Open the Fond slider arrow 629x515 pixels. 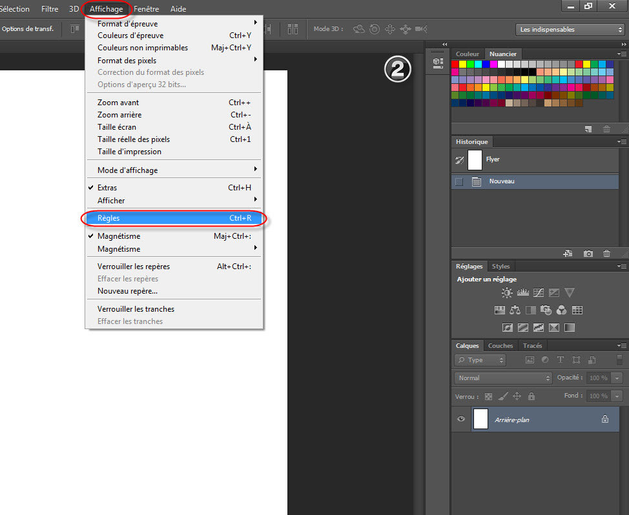tap(617, 396)
